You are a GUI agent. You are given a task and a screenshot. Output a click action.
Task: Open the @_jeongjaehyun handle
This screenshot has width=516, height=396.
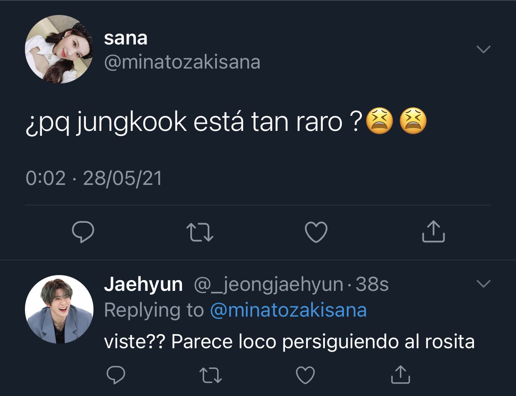coord(268,285)
